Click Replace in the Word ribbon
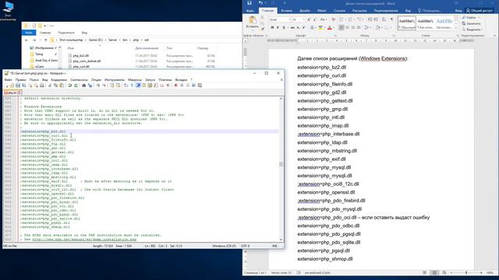 pyautogui.click(x=471, y=23)
